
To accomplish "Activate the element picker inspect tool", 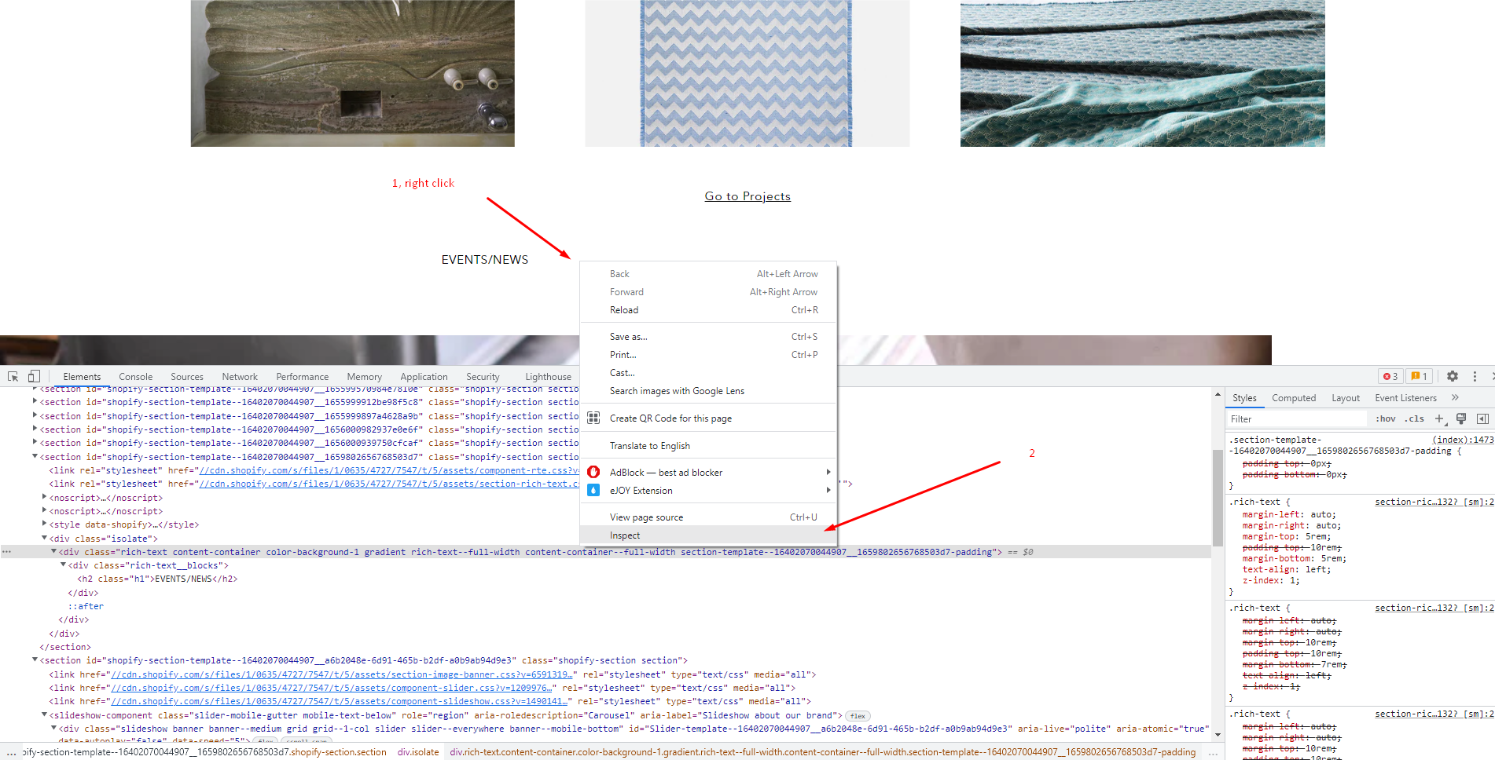I will pyautogui.click(x=13, y=377).
